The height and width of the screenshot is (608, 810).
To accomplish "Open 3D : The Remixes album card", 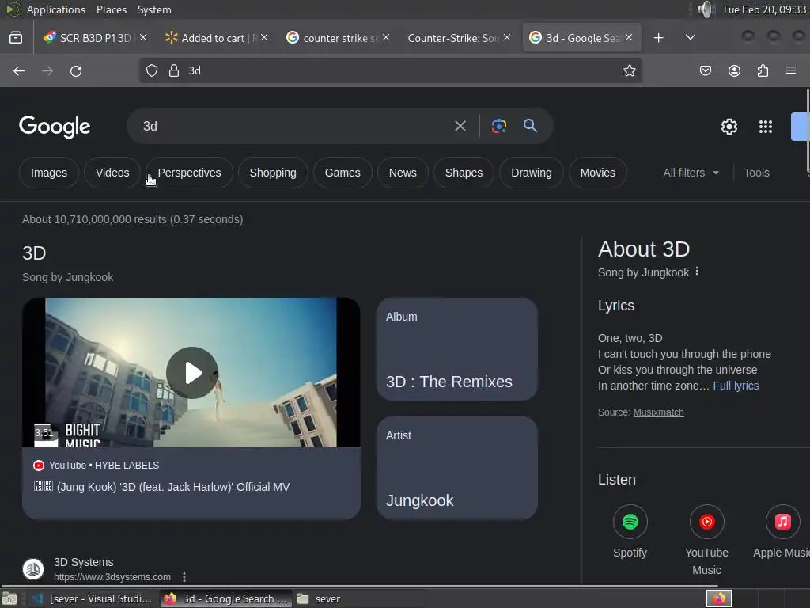I will (456, 349).
